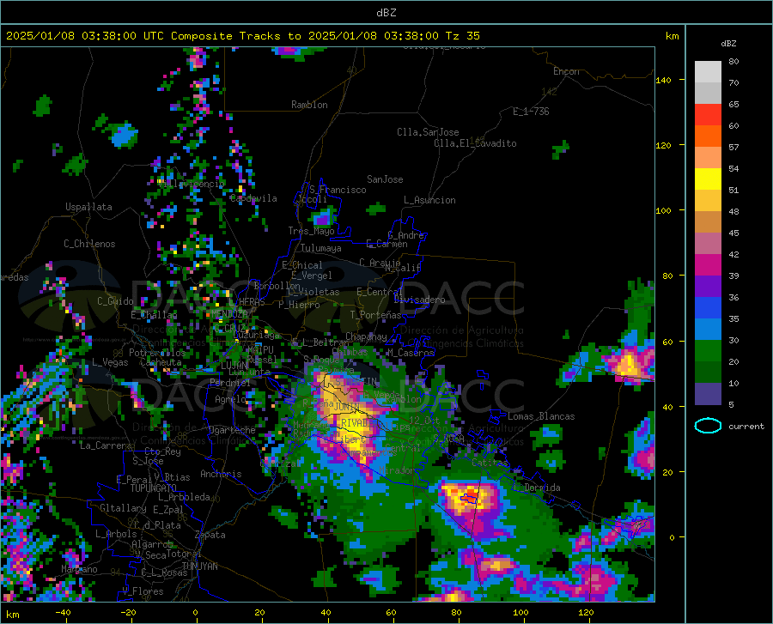Click the 'Potrerillos' map label
The width and height of the screenshot is (773, 624).
pyautogui.click(x=157, y=353)
